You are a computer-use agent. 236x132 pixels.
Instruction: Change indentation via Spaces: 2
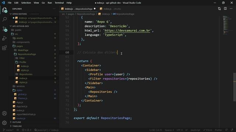169,130
